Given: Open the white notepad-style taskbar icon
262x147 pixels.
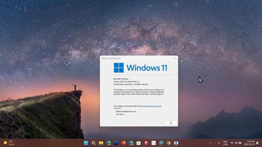Looking at the screenshot, I should click(x=154, y=143).
